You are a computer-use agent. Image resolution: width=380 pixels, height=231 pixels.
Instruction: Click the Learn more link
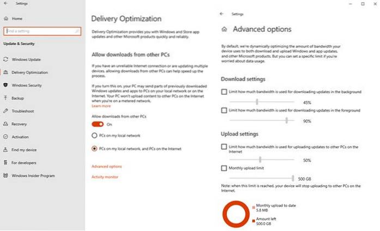click(100, 106)
